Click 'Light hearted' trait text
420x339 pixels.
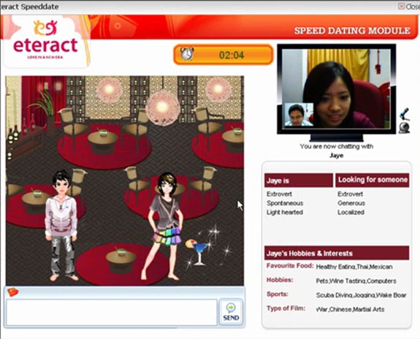(x=285, y=213)
